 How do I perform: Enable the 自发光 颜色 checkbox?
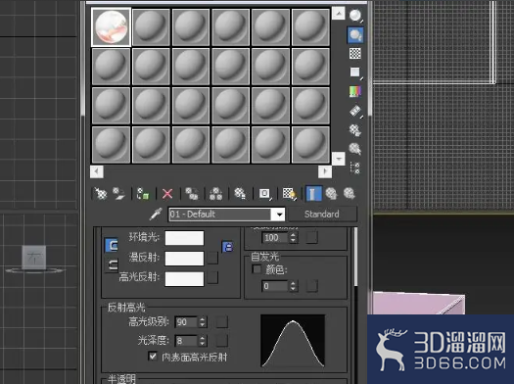pyautogui.click(x=257, y=269)
